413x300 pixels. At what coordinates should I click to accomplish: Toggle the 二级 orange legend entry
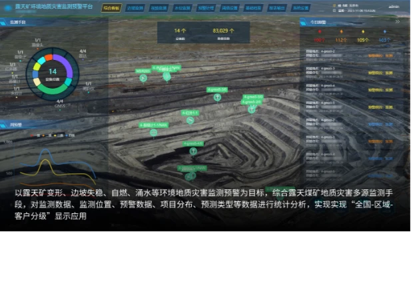tap(50, 135)
